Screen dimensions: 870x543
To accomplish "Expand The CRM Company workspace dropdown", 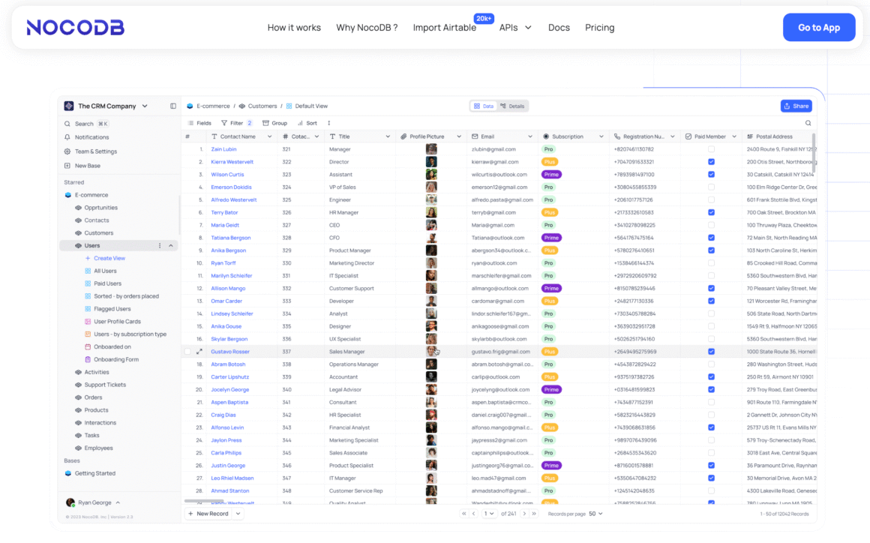I will click(145, 106).
